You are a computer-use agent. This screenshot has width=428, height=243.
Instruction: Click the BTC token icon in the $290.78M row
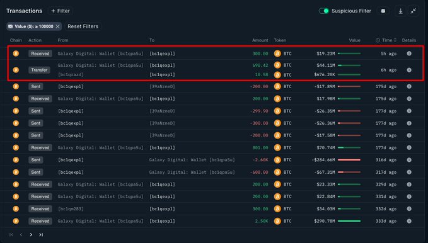[277, 221]
